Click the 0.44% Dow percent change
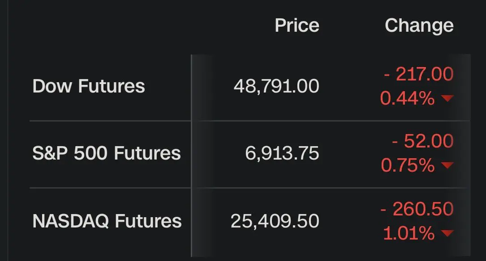Screen dimensions: 486x261 click(x=408, y=99)
